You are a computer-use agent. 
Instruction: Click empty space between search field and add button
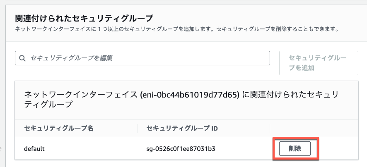[x=275, y=58]
